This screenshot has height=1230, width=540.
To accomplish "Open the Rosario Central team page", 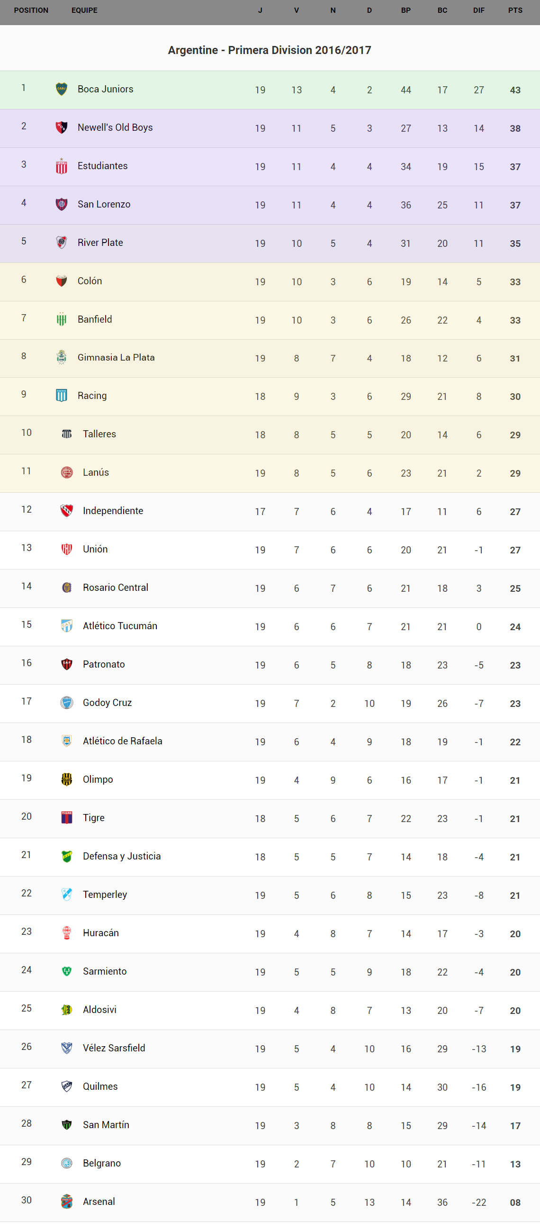I will 116,588.
